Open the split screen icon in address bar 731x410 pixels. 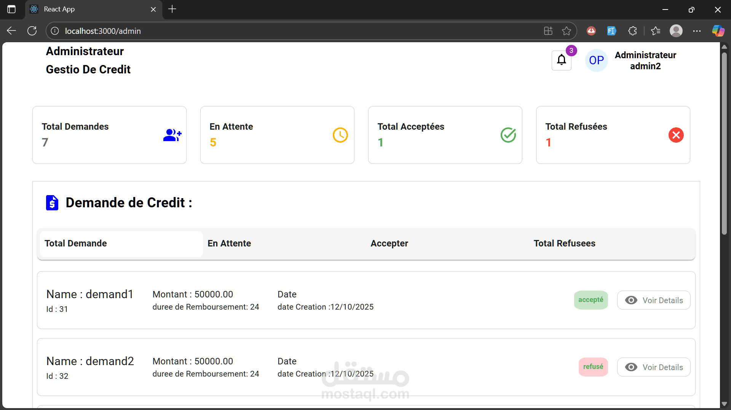pos(548,31)
